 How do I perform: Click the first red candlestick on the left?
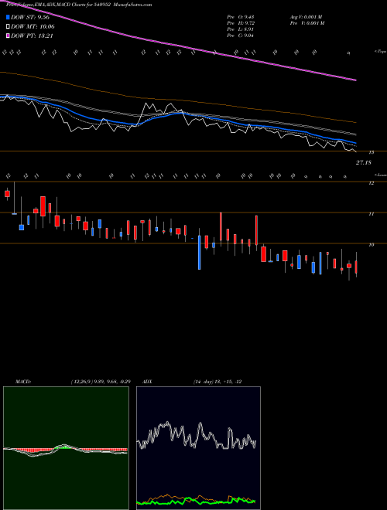coord(7,194)
